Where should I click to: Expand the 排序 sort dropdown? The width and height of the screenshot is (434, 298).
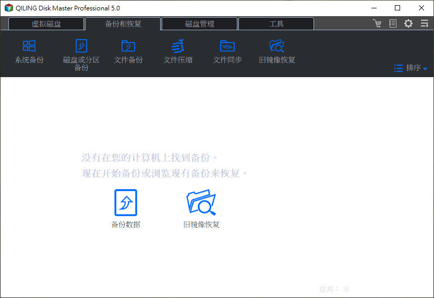tap(411, 68)
